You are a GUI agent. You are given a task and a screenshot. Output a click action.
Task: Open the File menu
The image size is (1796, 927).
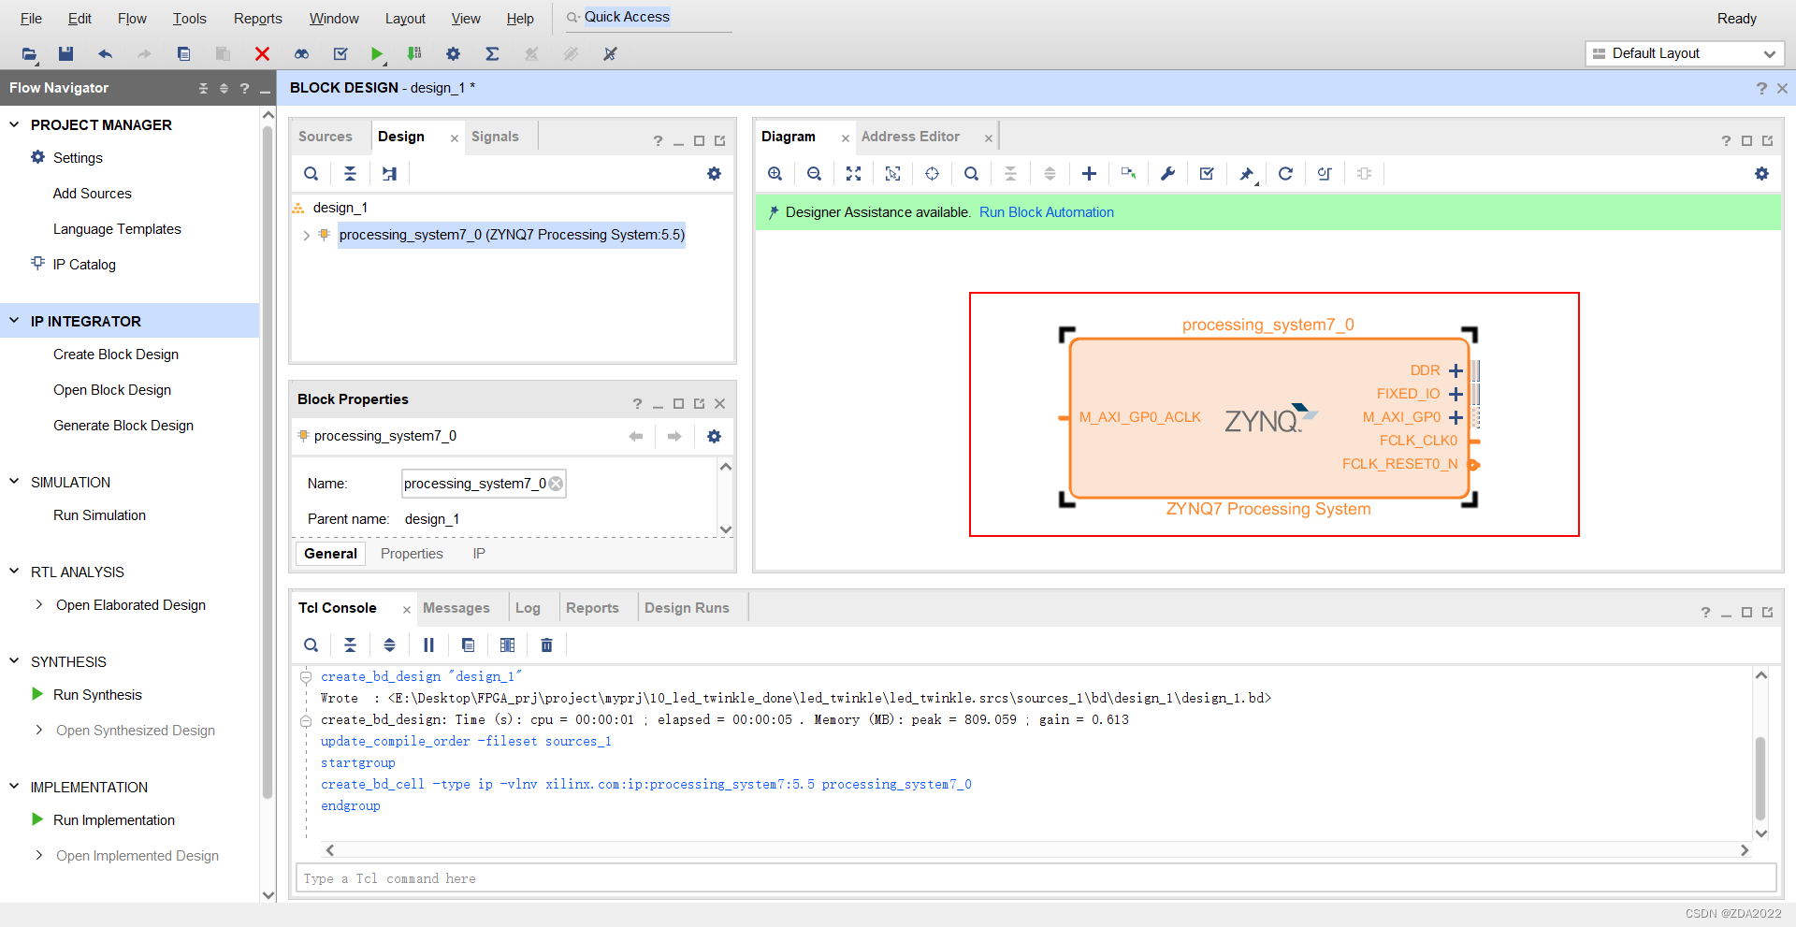click(31, 19)
